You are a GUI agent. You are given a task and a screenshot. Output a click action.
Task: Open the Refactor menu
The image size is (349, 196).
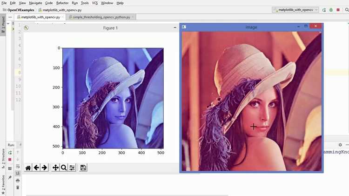click(62, 3)
